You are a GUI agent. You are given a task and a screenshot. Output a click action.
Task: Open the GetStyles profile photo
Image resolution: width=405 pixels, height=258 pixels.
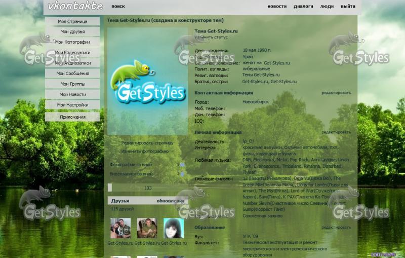[147, 81]
